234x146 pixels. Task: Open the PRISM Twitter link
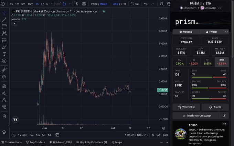point(212,32)
